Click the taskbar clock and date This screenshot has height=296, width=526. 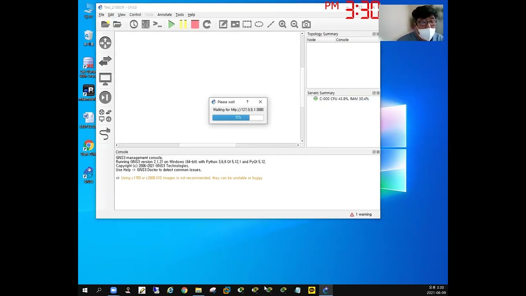tap(436, 290)
